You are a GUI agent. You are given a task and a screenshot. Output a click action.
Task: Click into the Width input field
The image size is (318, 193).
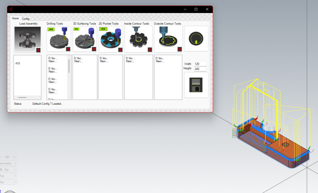(200, 64)
